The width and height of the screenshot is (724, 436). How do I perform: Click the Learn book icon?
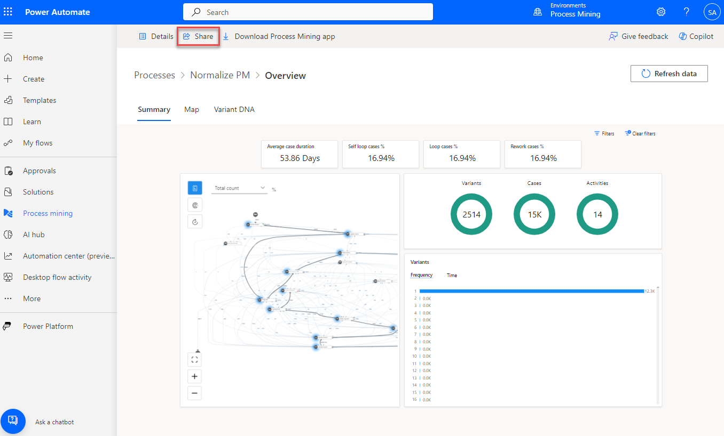(x=8, y=122)
